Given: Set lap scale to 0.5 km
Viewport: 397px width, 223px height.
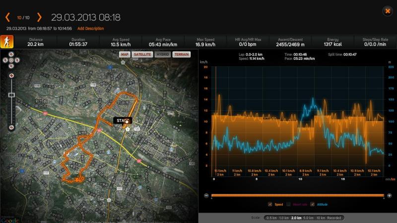Looking at the screenshot, I should 271,218.
